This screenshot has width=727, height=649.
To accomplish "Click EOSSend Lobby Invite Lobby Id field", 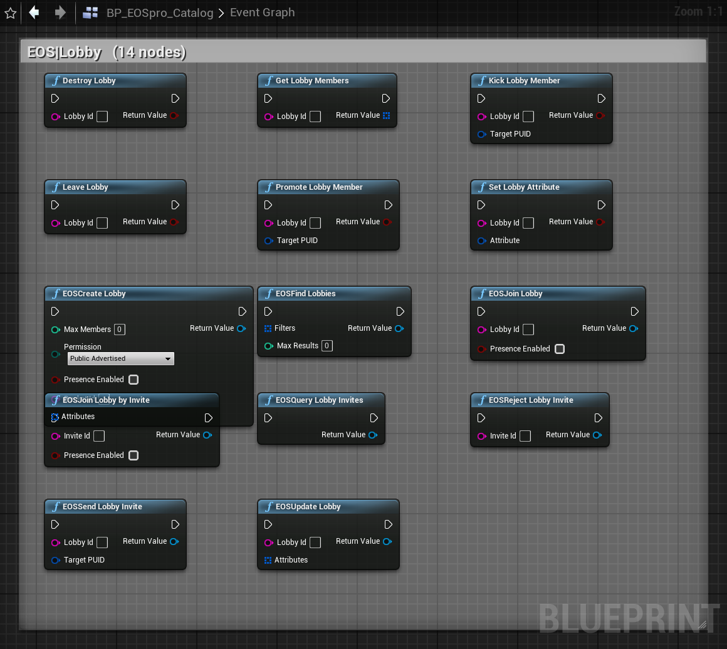I will pyautogui.click(x=102, y=543).
